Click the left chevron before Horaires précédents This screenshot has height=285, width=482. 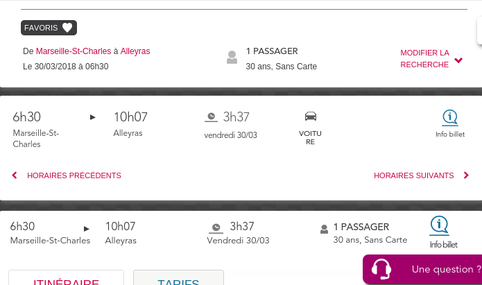[x=15, y=175]
